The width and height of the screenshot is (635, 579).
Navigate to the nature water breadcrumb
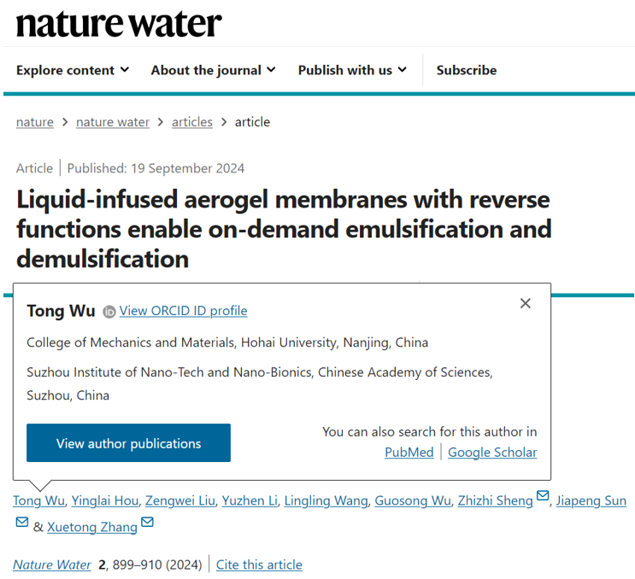(113, 122)
